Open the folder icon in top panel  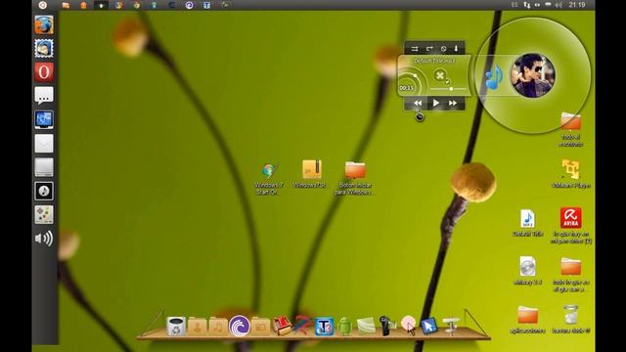(x=66, y=5)
